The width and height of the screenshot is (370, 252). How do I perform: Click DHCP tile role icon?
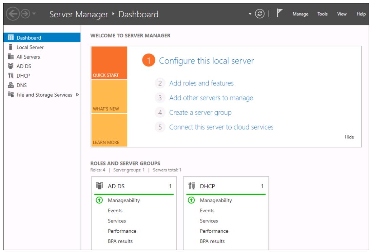tap(192, 186)
